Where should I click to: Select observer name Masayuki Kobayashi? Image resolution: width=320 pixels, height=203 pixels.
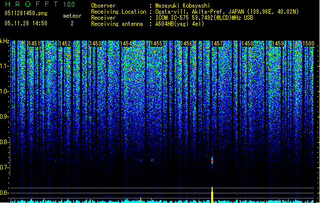[x=182, y=6]
